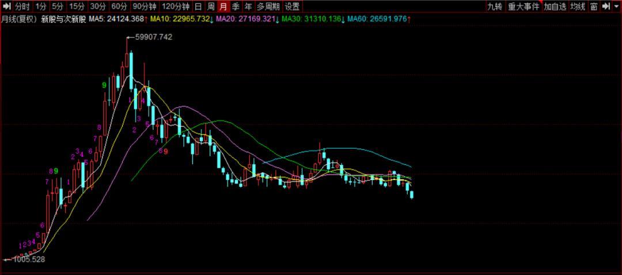Image resolution: width=622 pixels, height=275 pixels.
Task: Select the 季 quarterly period tab
Action: point(236,7)
